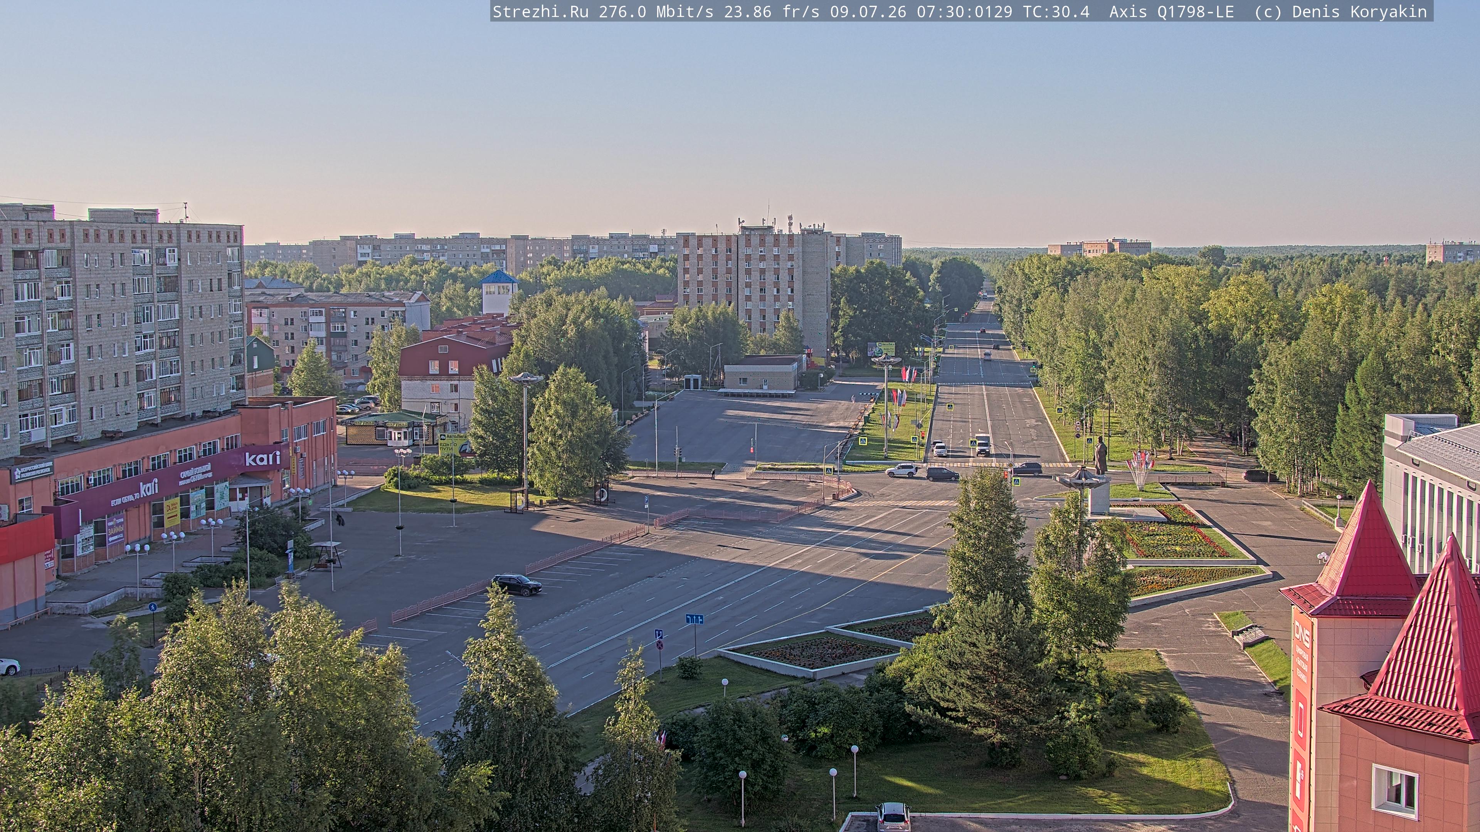Click the "Axis Q1798-LE" camera model text
The width and height of the screenshot is (1480, 832).
(x=1172, y=12)
